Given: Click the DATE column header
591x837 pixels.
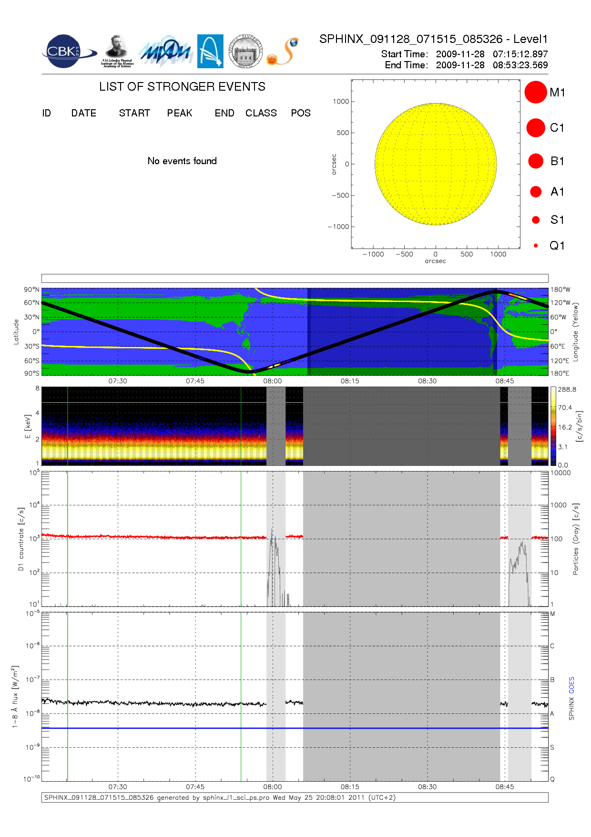Looking at the screenshot, I should pyautogui.click(x=84, y=113).
